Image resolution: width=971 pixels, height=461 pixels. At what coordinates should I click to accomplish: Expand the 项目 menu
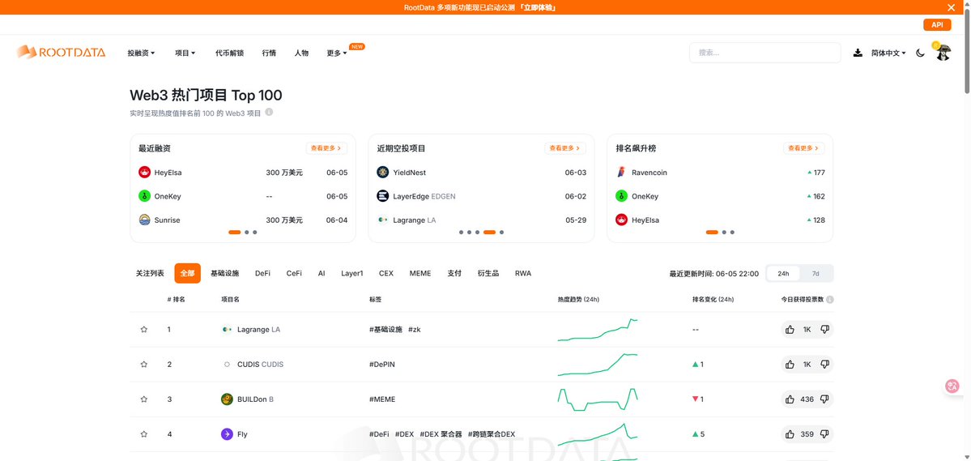(x=185, y=53)
